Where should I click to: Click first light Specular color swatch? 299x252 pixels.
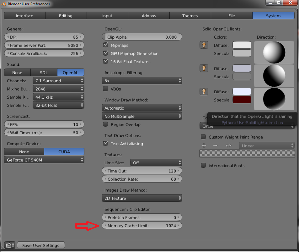(x=242, y=53)
